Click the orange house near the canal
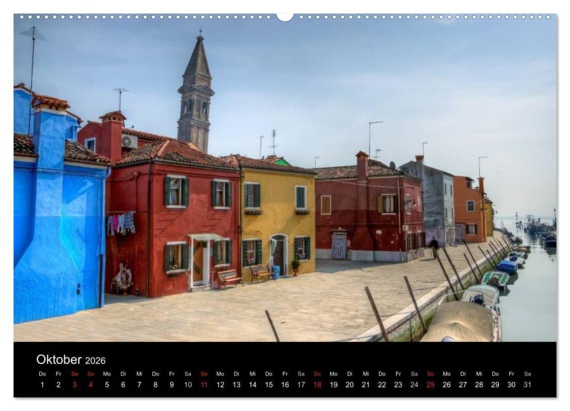The image size is (570, 411). pos(470,209)
